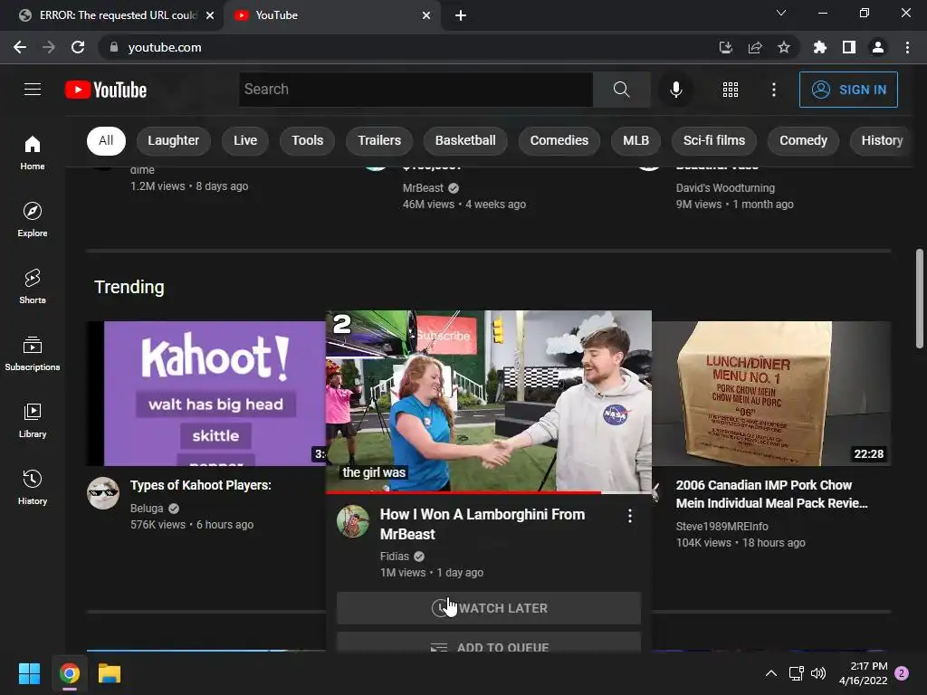The width and height of the screenshot is (927, 695).
Task: Click the YouTube search field
Action: tap(416, 90)
